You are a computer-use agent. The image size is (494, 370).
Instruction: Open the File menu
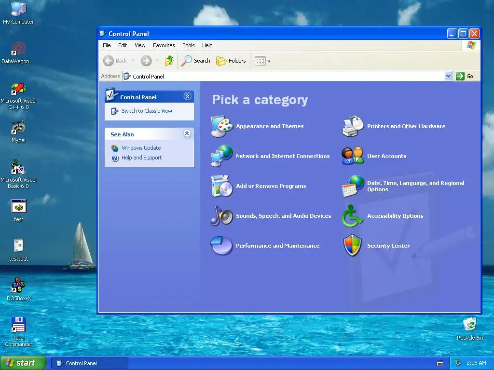[x=107, y=45]
